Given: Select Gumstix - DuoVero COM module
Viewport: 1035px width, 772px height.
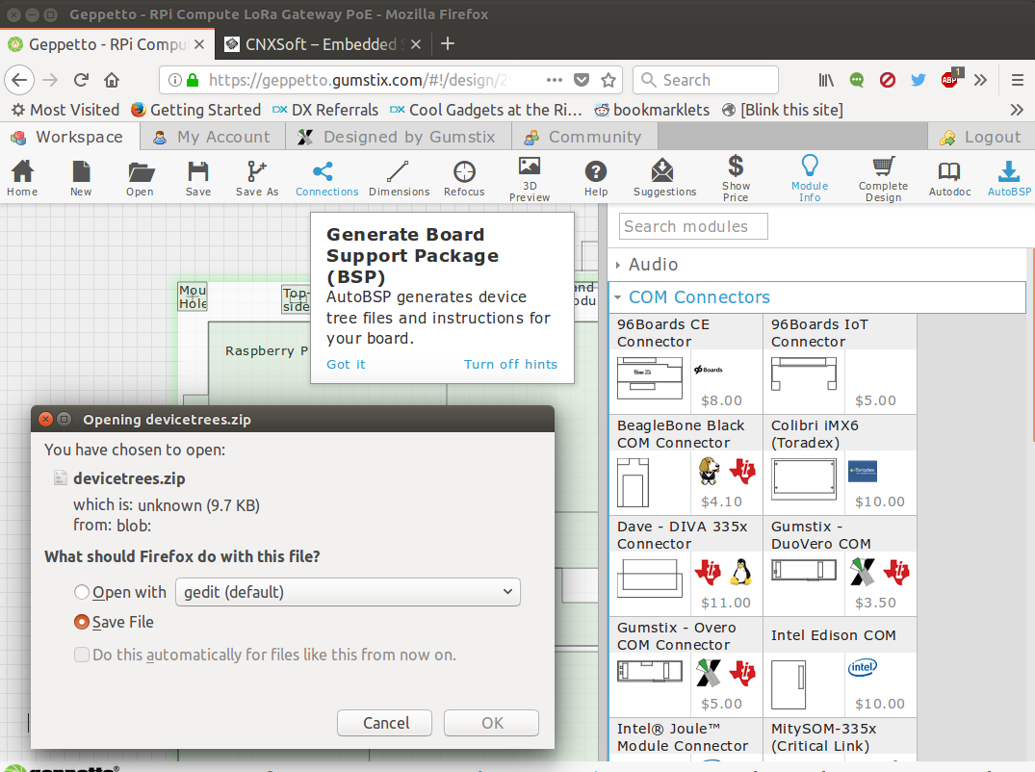Looking at the screenshot, I should (x=840, y=566).
